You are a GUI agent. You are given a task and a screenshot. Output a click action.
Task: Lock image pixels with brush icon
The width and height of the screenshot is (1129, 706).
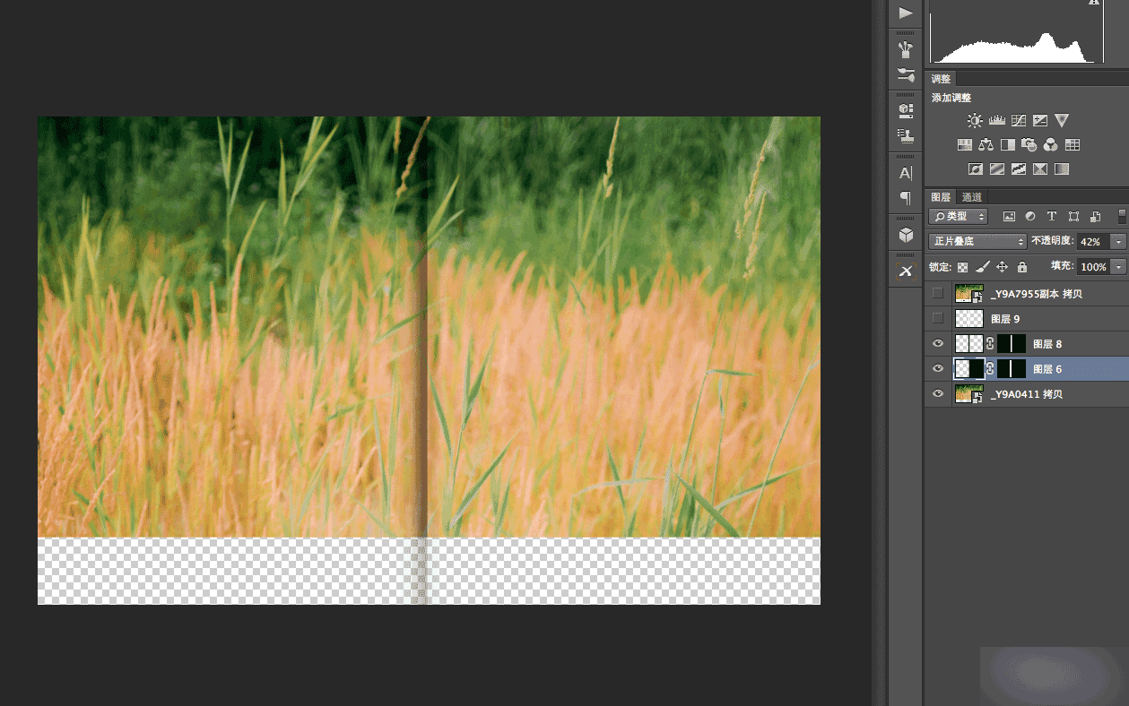pos(983,267)
